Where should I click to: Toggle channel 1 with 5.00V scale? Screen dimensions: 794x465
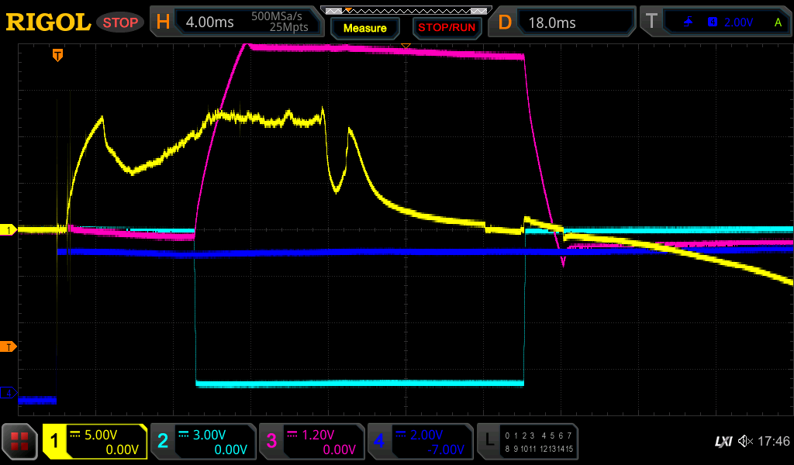[95, 442]
